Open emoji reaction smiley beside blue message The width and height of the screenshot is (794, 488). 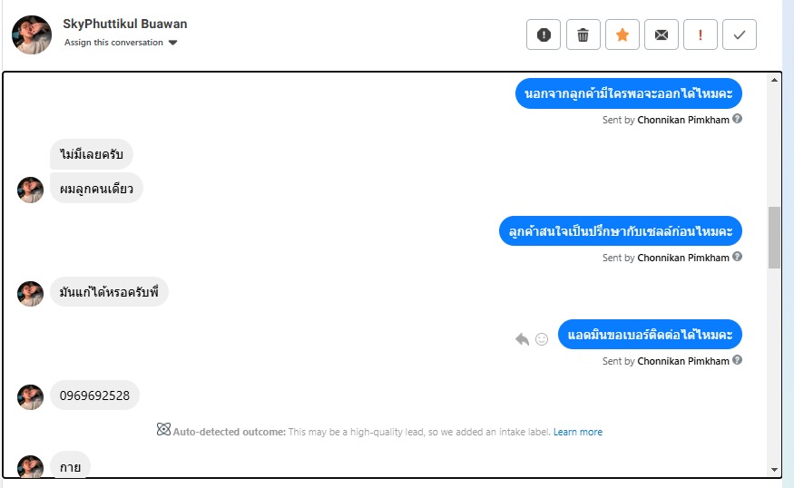click(542, 339)
